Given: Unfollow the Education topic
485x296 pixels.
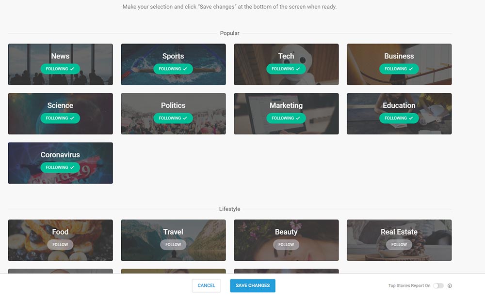Looking at the screenshot, I should (x=399, y=118).
